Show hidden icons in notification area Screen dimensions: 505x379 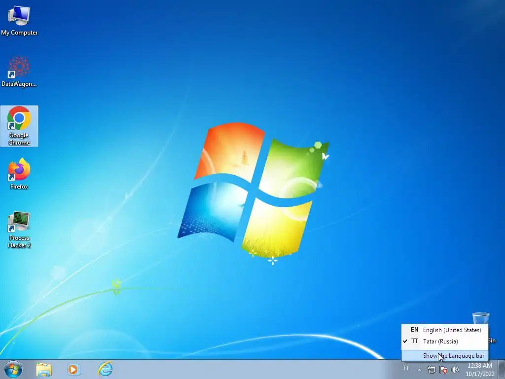(419, 370)
